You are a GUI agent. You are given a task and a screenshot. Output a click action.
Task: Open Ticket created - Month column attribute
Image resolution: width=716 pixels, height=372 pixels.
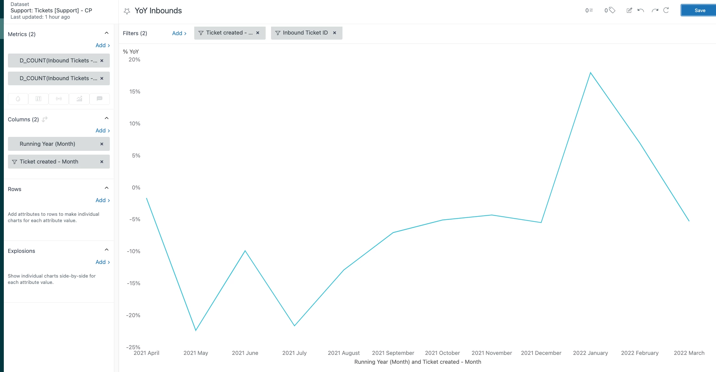(x=49, y=162)
